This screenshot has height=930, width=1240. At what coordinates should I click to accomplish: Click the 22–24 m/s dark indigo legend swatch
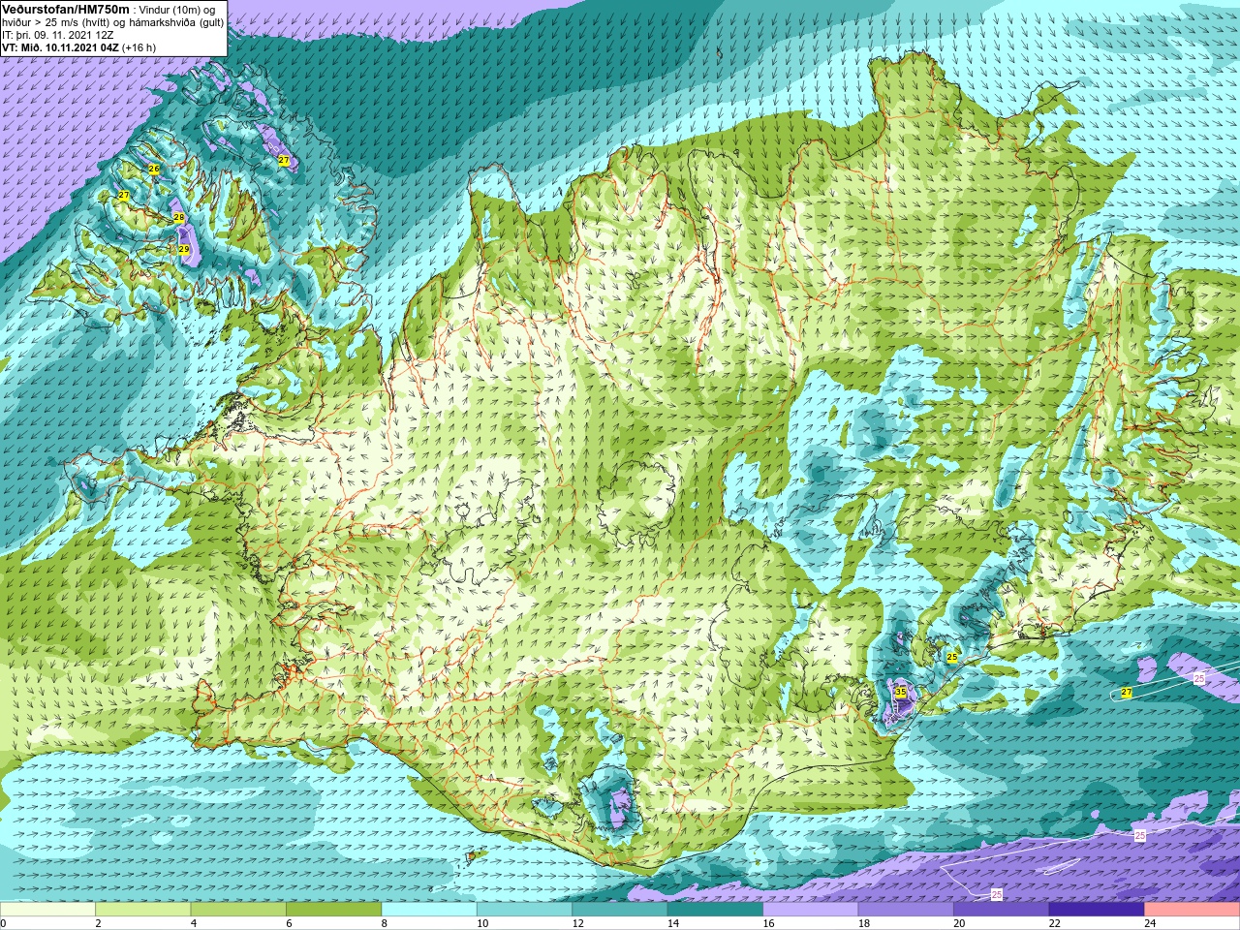click(x=1097, y=910)
